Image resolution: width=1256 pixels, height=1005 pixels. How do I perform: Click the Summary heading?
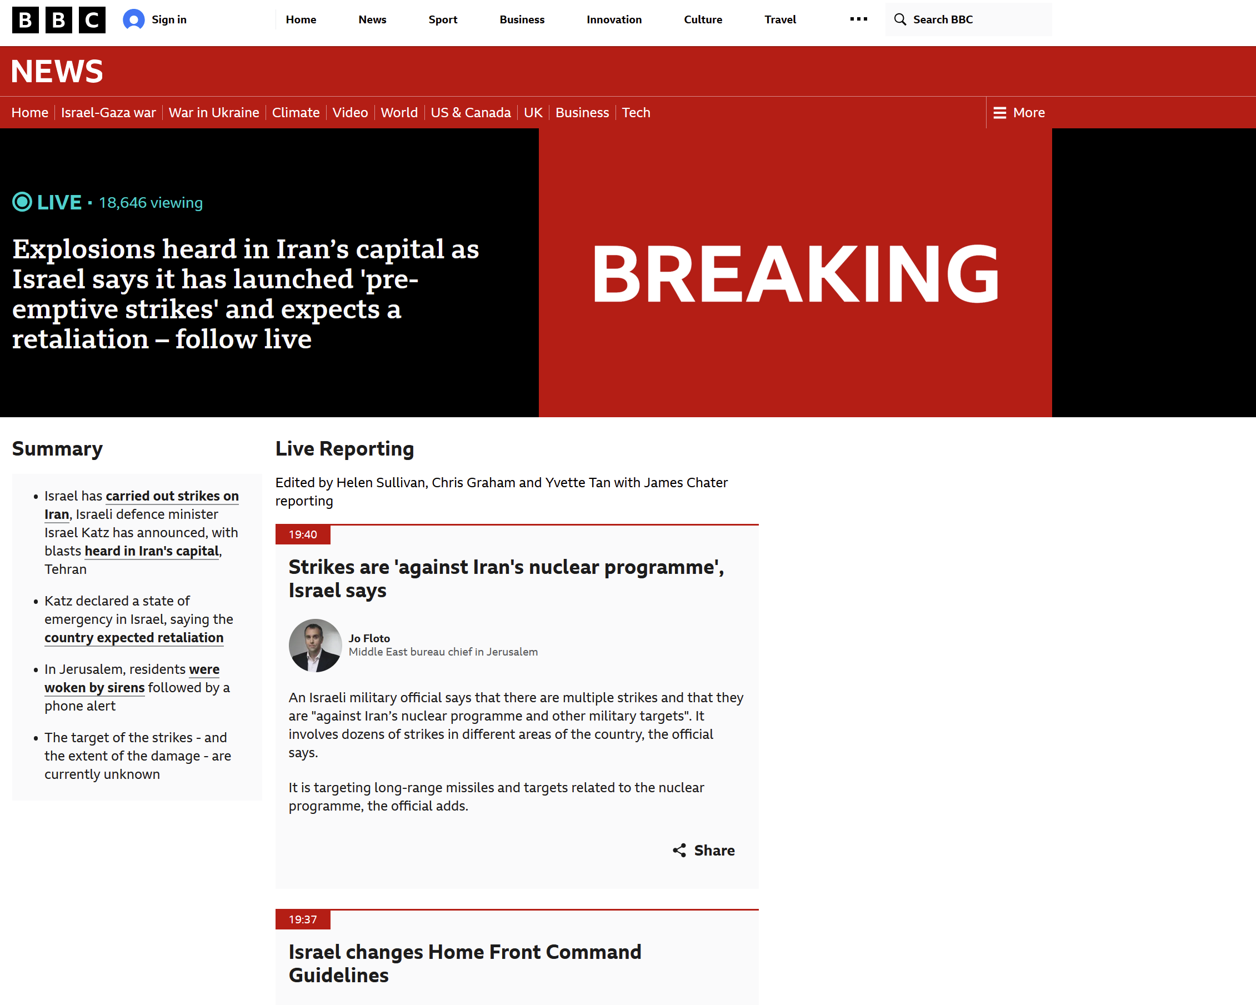click(57, 448)
